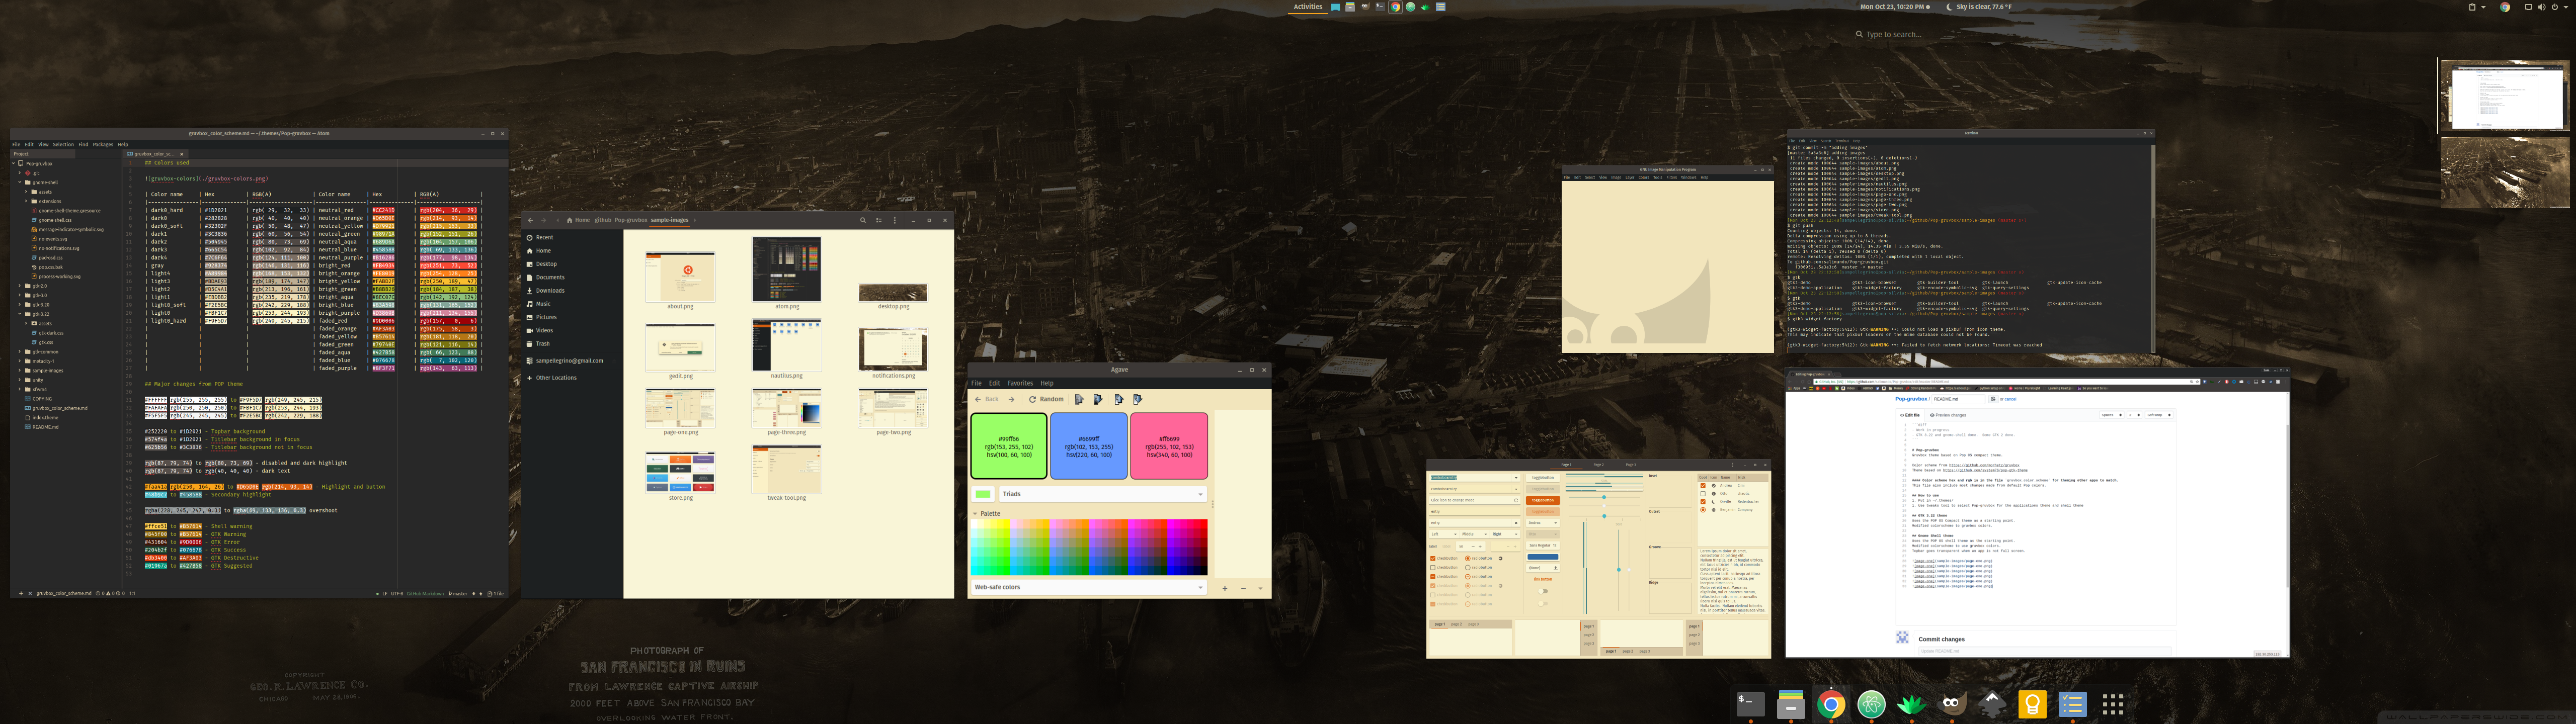Toggle the enabled on/off switch
This screenshot has width=2576, height=724.
click(1543, 591)
